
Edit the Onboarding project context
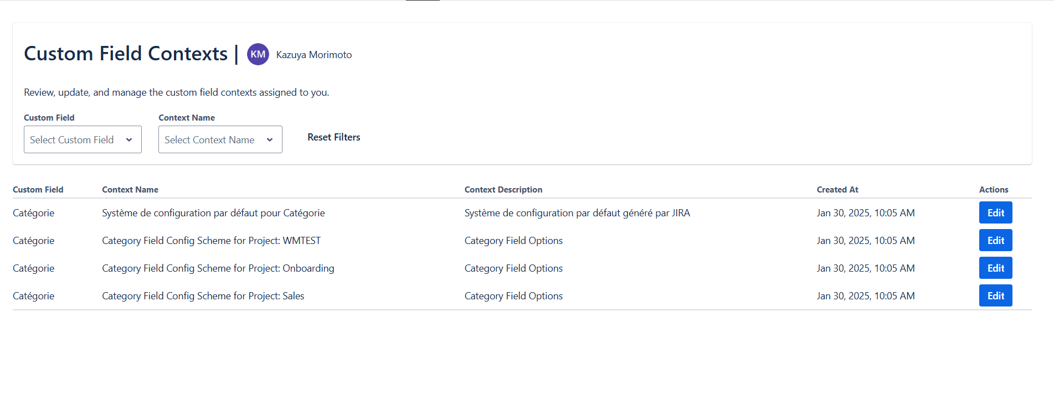pyautogui.click(x=995, y=268)
